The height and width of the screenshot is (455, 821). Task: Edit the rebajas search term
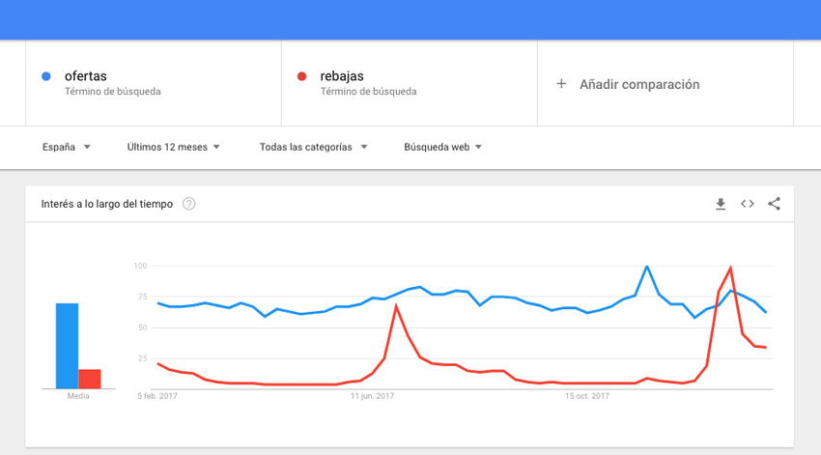coord(342,76)
